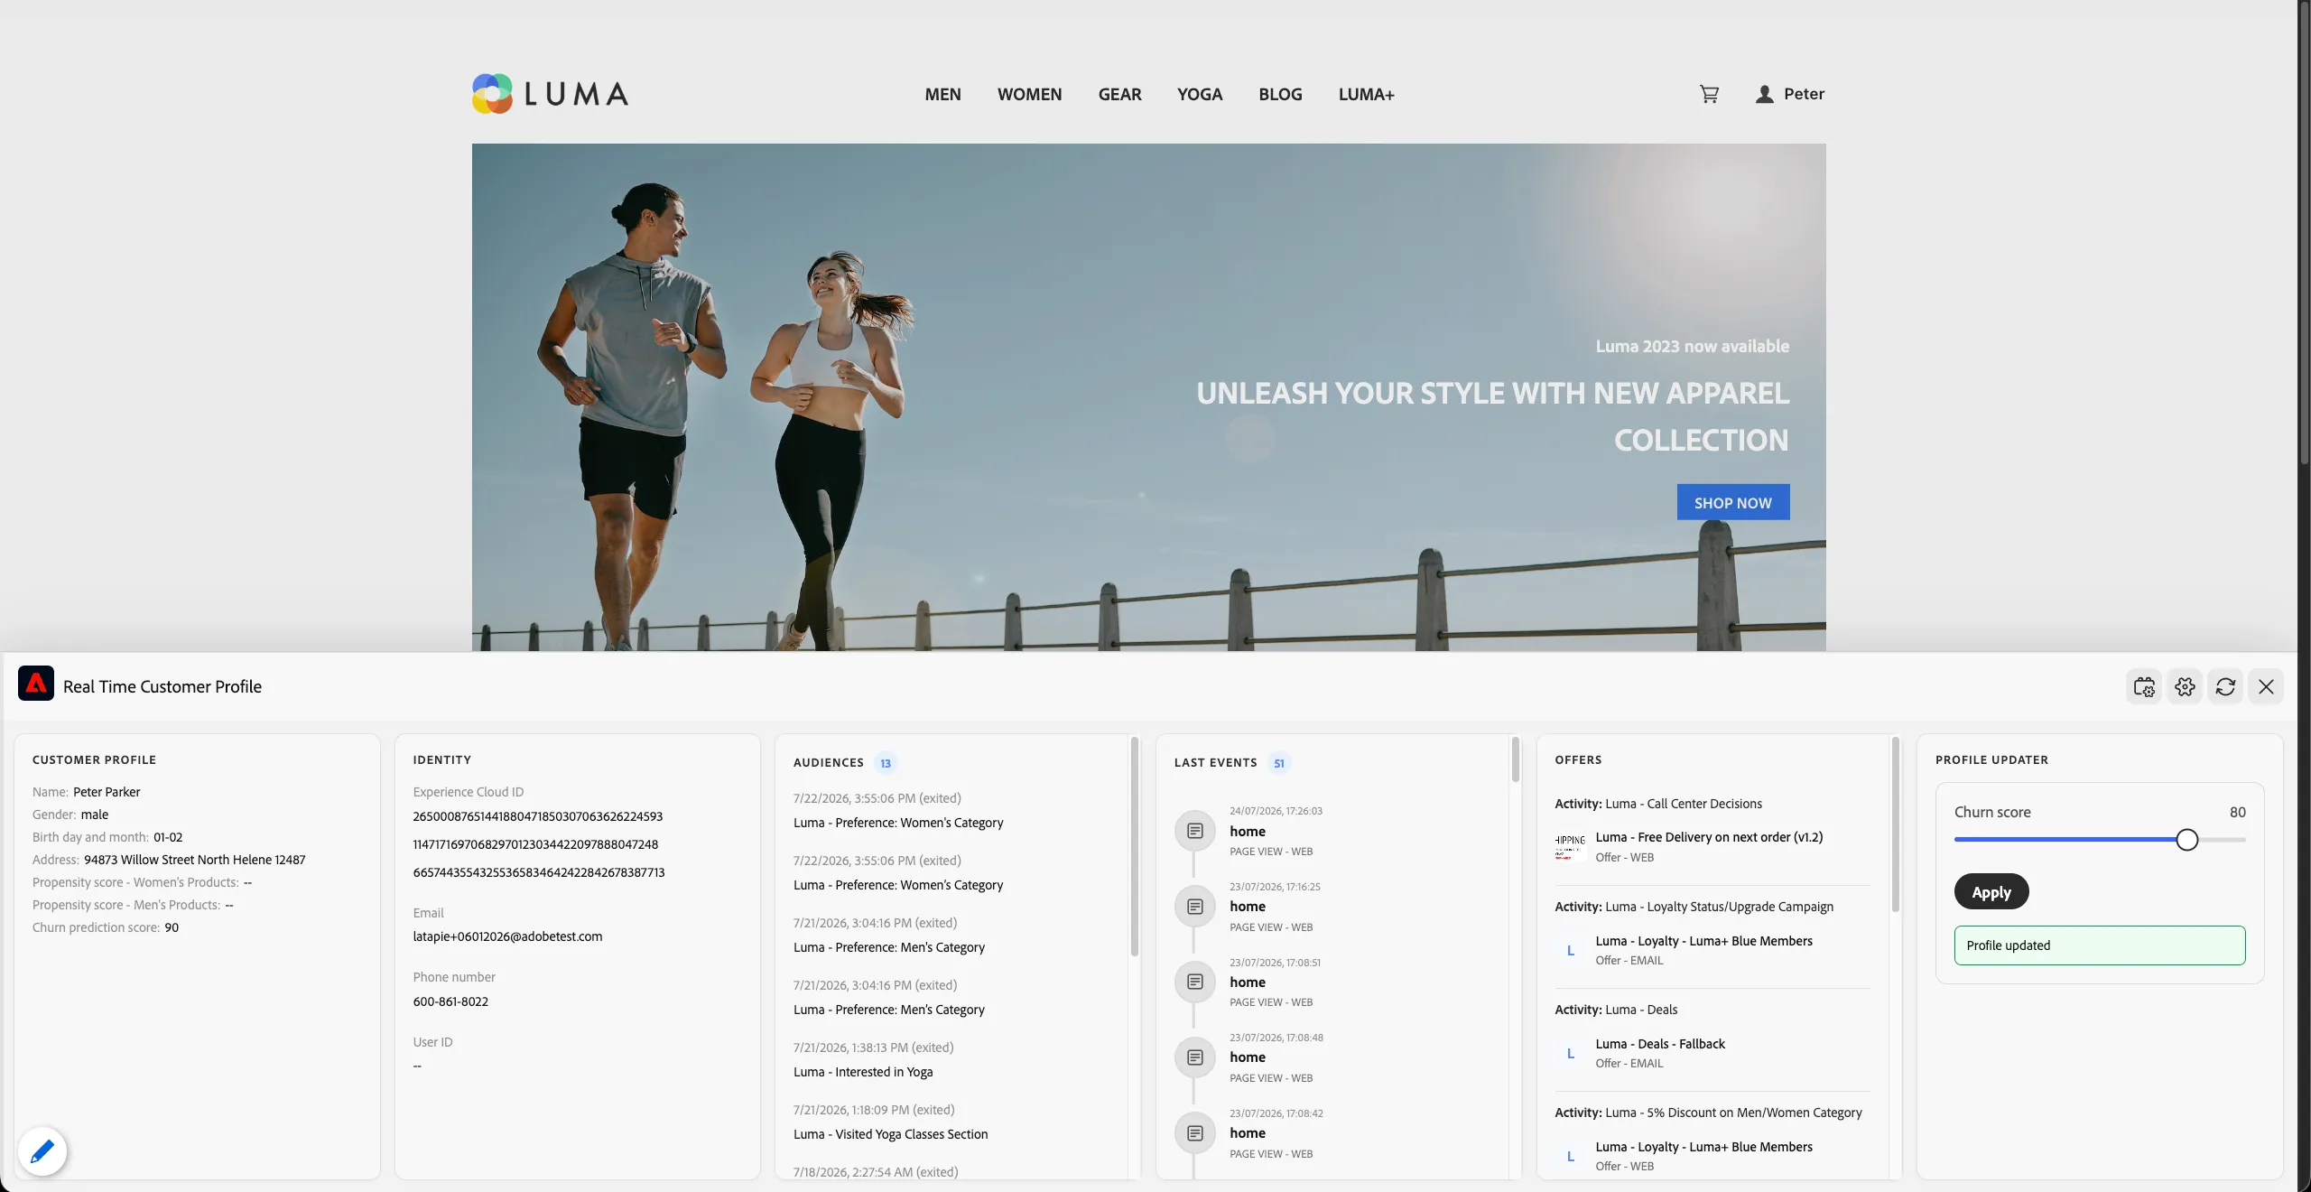Open the LUMA+ menu item
This screenshot has width=2311, height=1192.
pos(1366,94)
